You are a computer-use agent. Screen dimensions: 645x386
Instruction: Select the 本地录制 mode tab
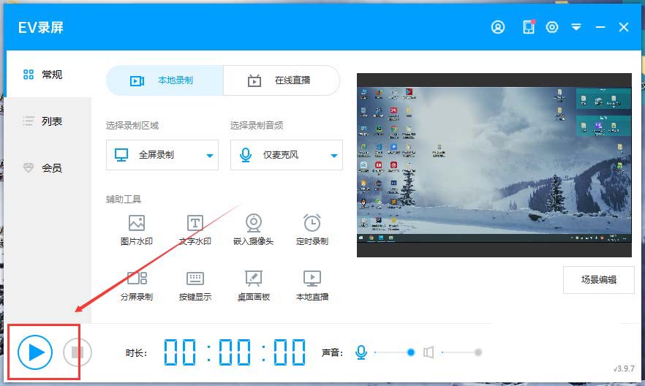165,80
